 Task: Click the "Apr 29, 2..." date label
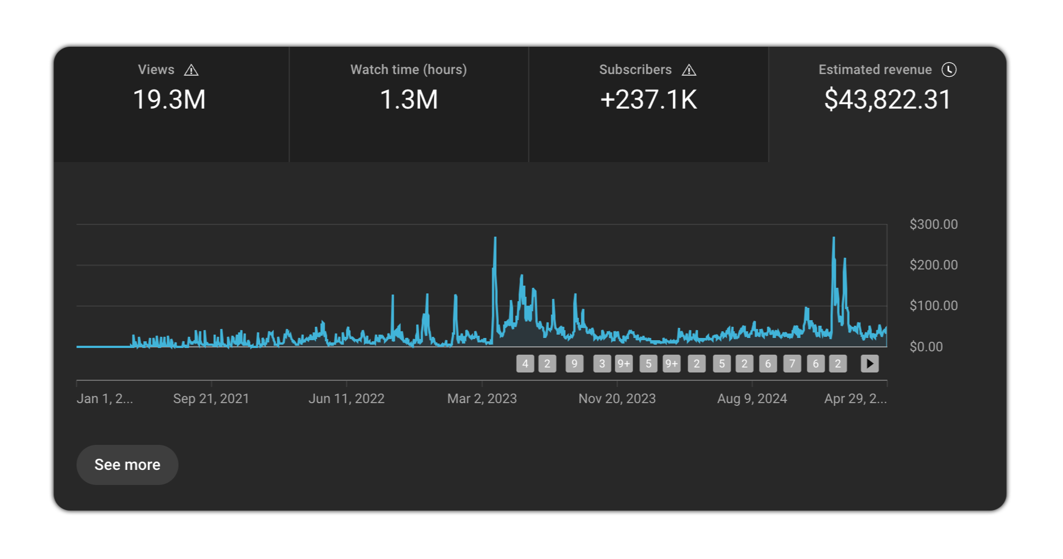click(856, 399)
